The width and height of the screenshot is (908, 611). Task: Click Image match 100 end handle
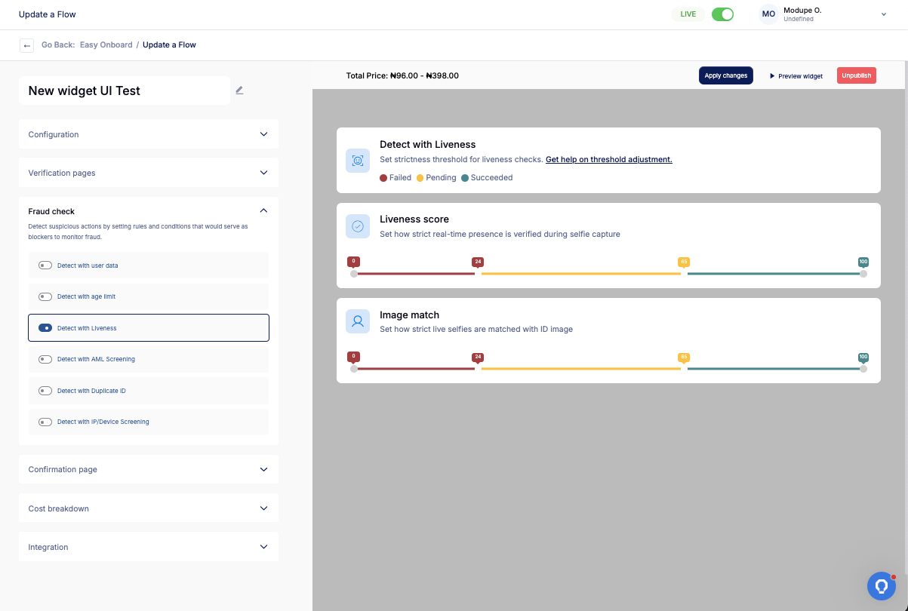[863, 369]
